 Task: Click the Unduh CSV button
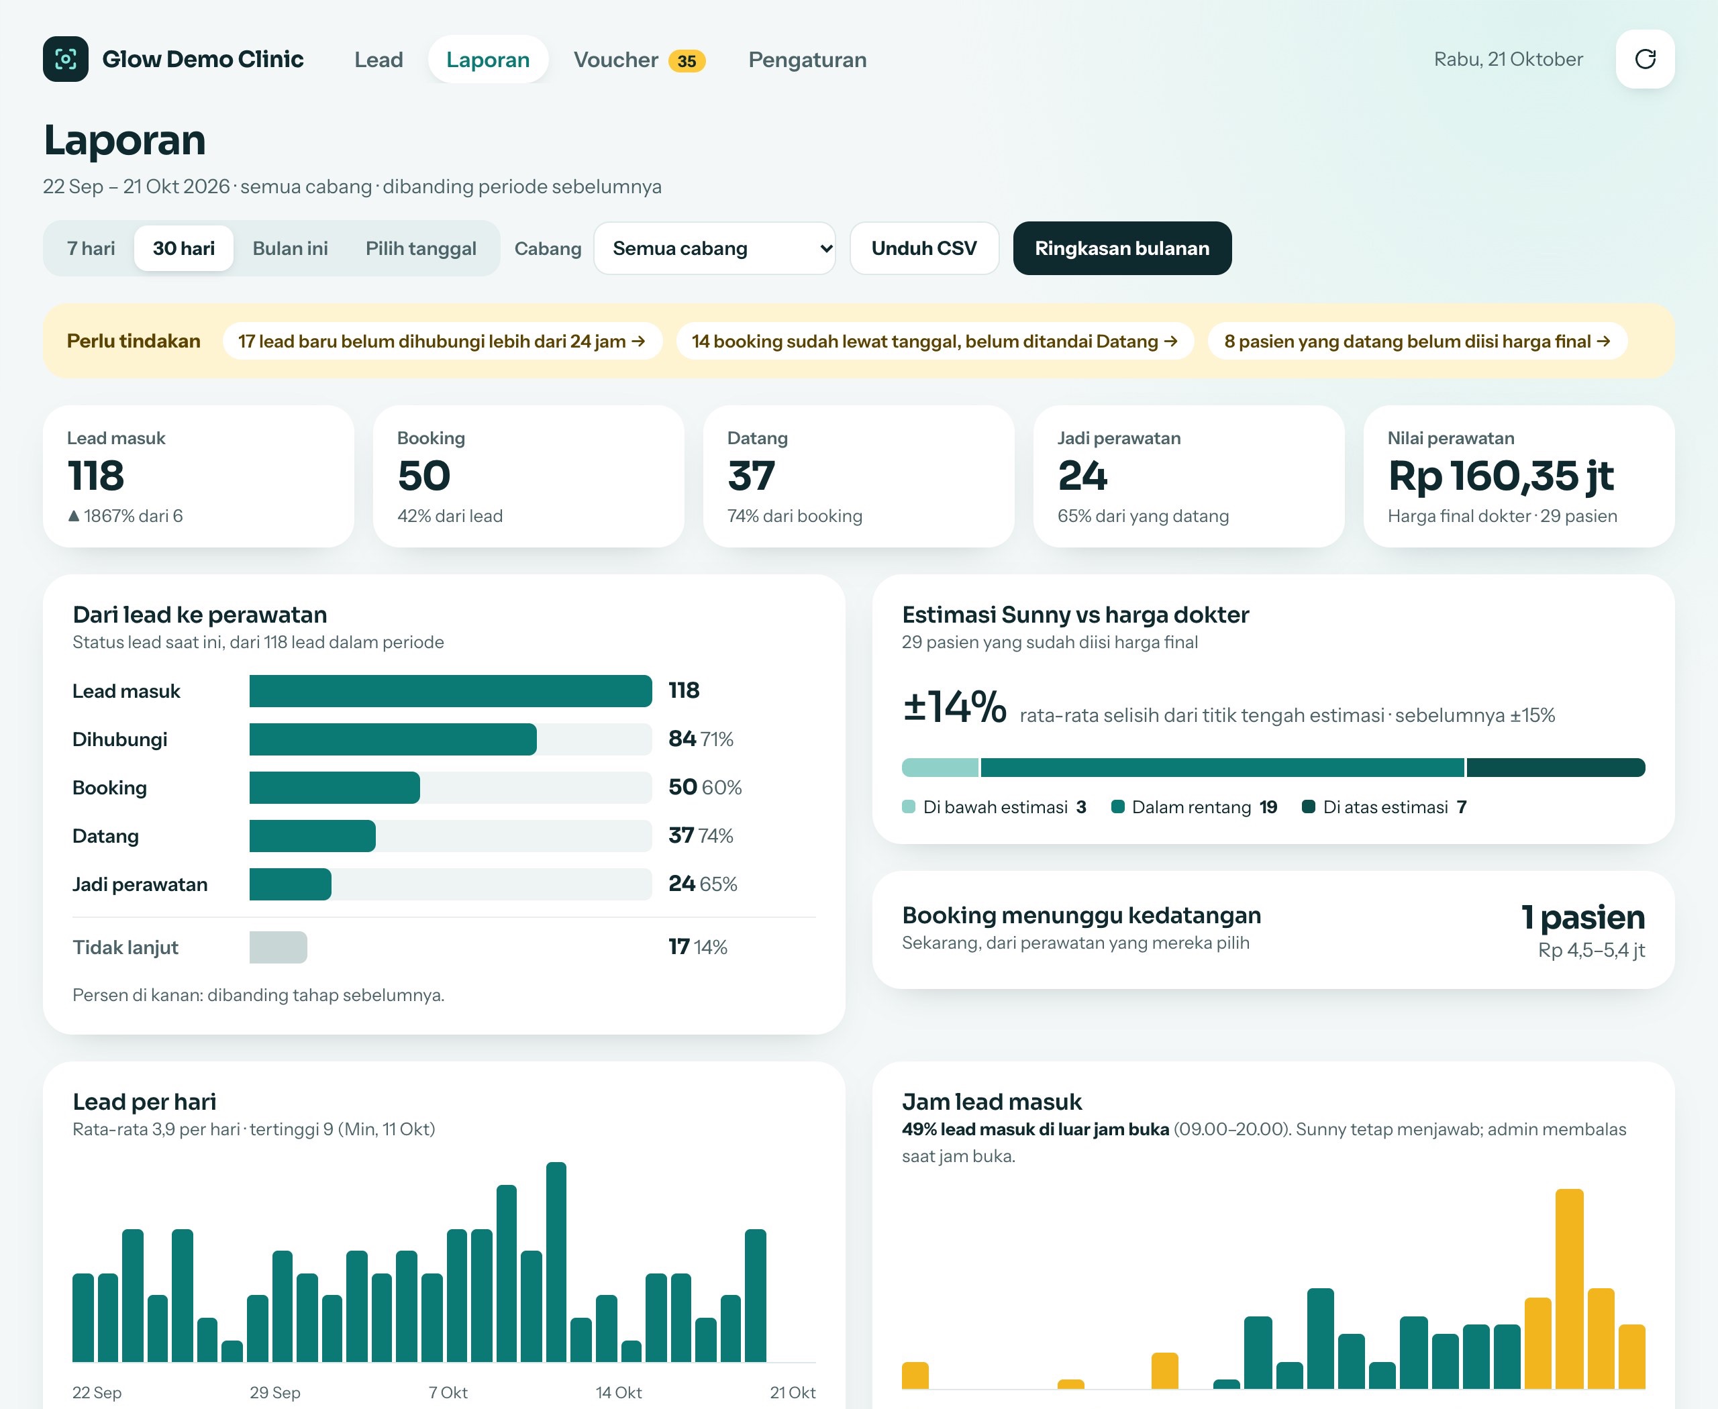(924, 248)
